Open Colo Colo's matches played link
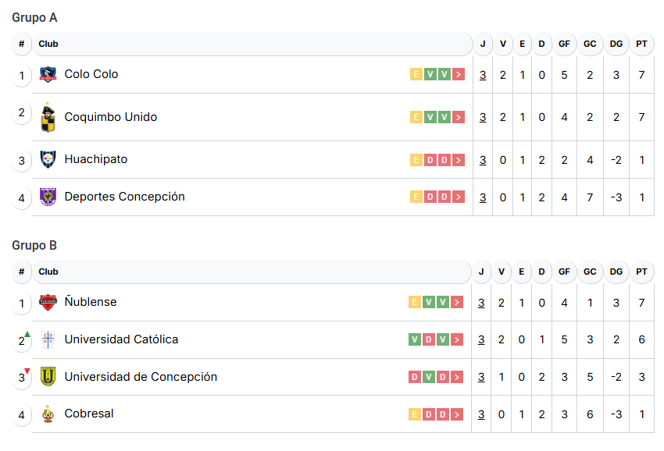 pyautogui.click(x=483, y=75)
